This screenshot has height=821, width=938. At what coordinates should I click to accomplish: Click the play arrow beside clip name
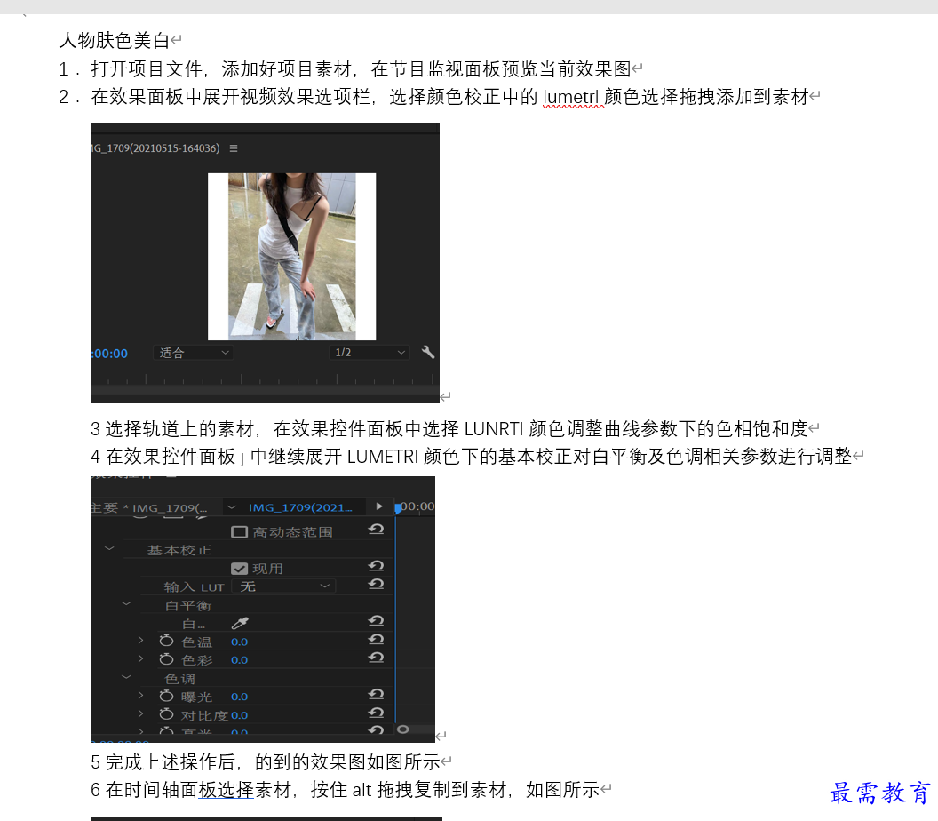pos(379,506)
